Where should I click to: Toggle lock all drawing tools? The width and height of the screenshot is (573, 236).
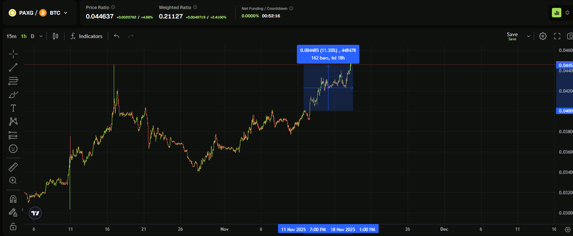(13, 227)
